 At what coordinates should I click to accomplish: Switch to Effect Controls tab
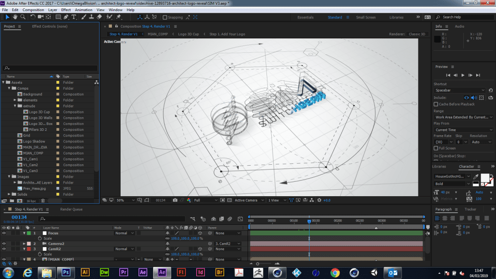point(50,26)
